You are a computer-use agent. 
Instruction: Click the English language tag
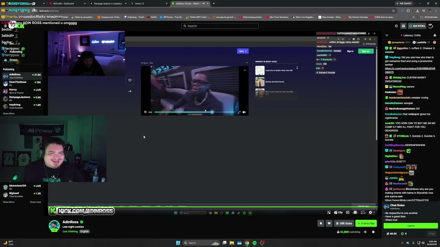(84, 232)
